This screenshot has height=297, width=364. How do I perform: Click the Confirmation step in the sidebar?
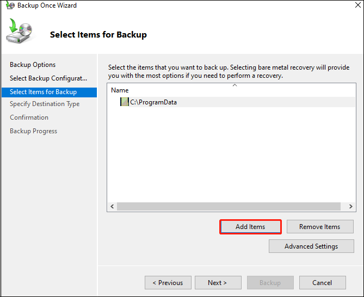point(29,117)
